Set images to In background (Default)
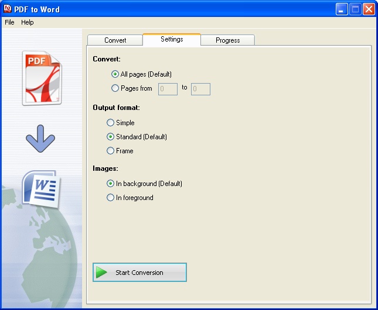Screen dimensions: 378x310 pyautogui.click(x=110, y=184)
